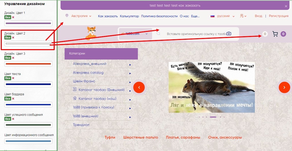Select Шейн Франс category text
The width and height of the screenshot is (292, 151).
[84, 81]
